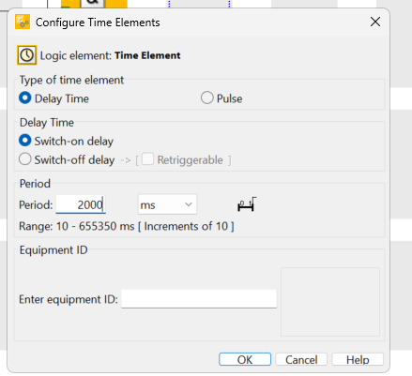Click the Configure Time Elements title icon
Screen dimensions: 412x376
coord(23,22)
